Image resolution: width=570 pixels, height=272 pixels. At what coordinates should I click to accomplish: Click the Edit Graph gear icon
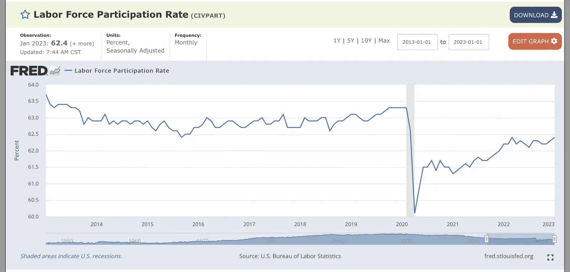554,41
